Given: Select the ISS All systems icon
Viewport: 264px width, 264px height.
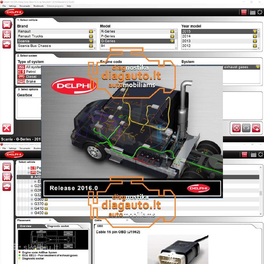Looking at the screenshot, I should pyautogui.click(x=21, y=67).
